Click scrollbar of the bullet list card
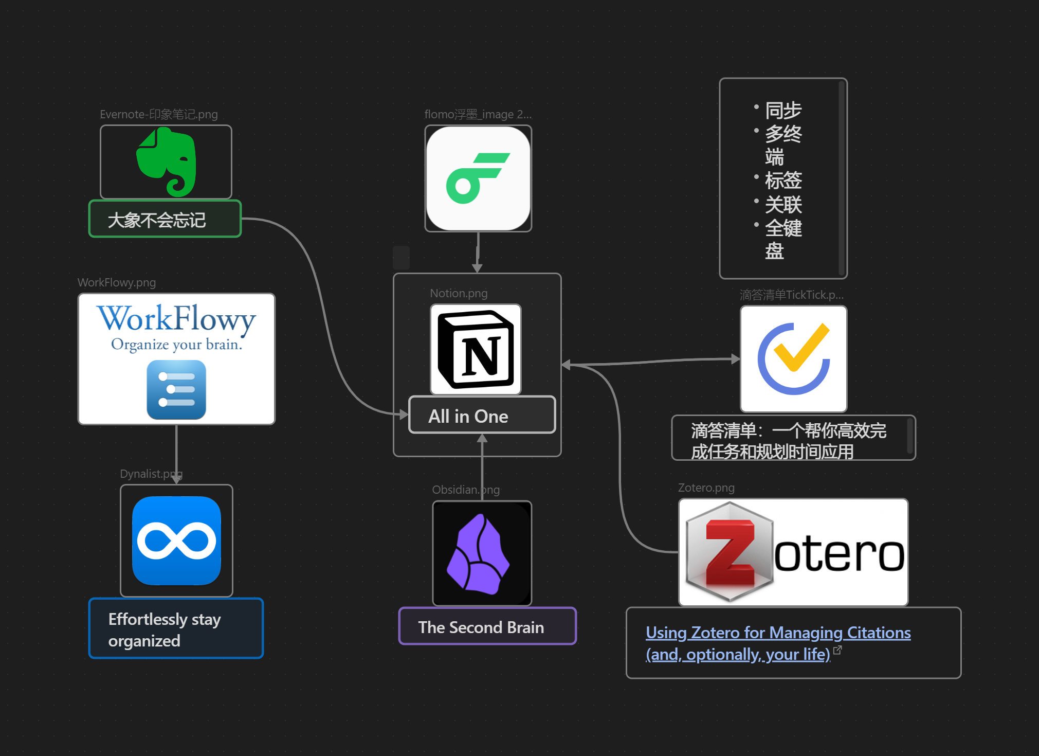The image size is (1039, 756). point(841,178)
